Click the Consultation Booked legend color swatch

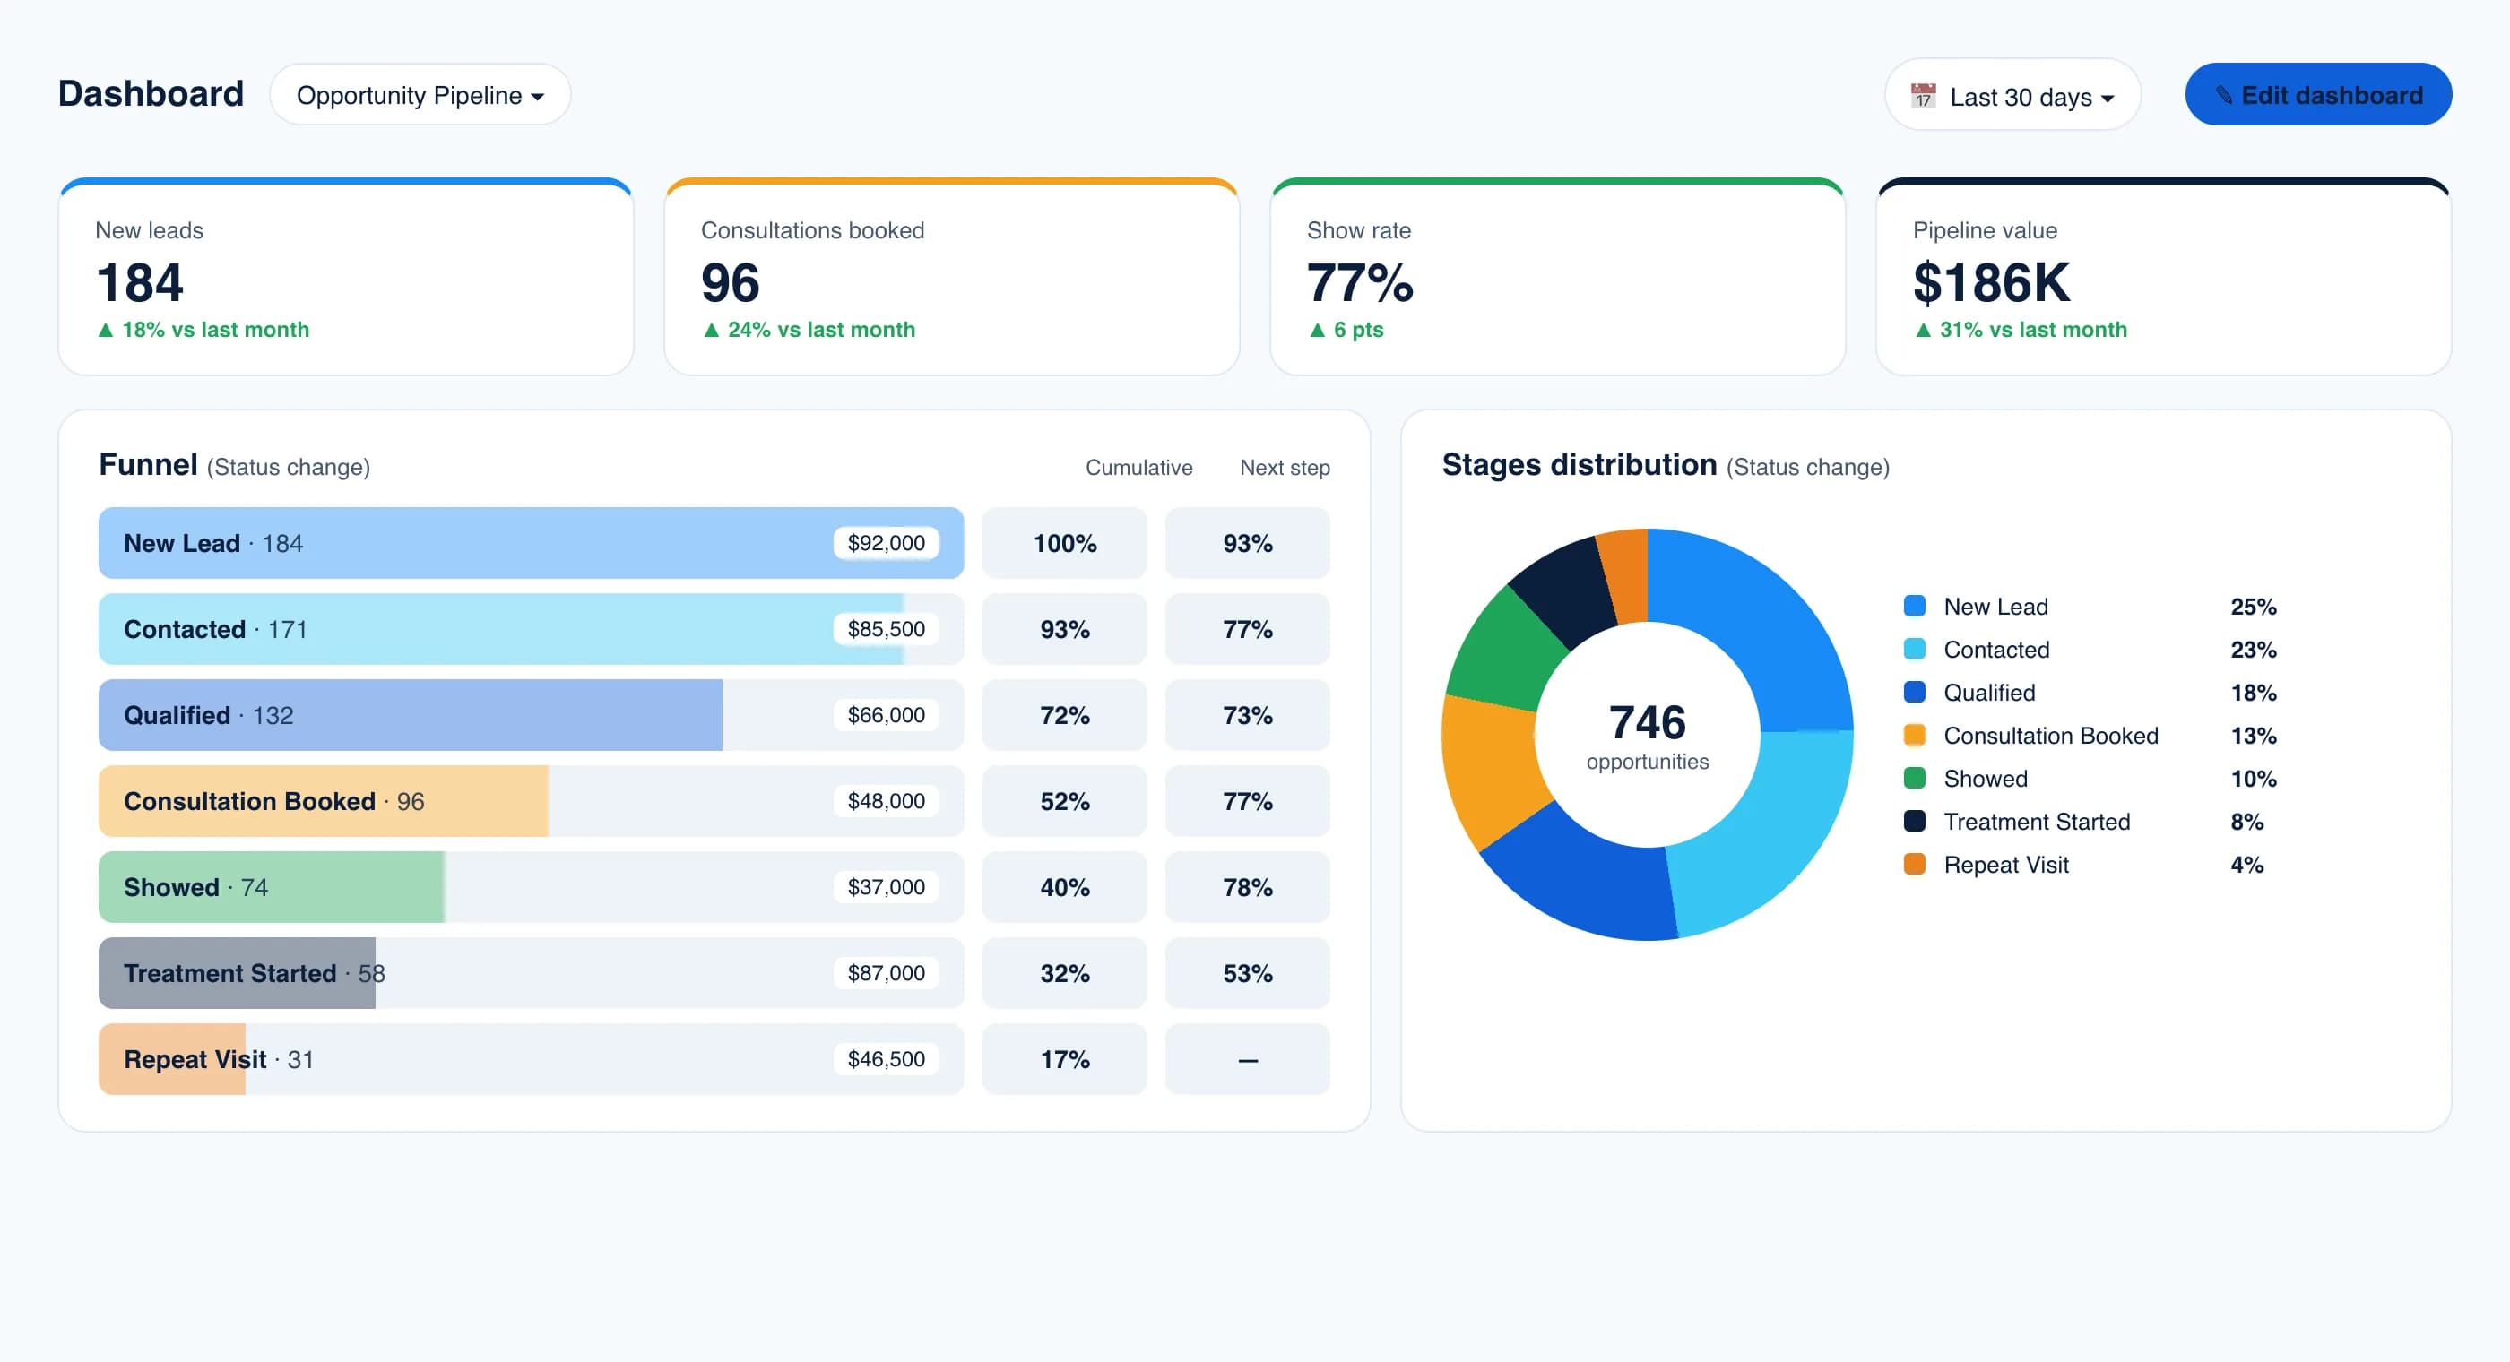tap(1915, 735)
